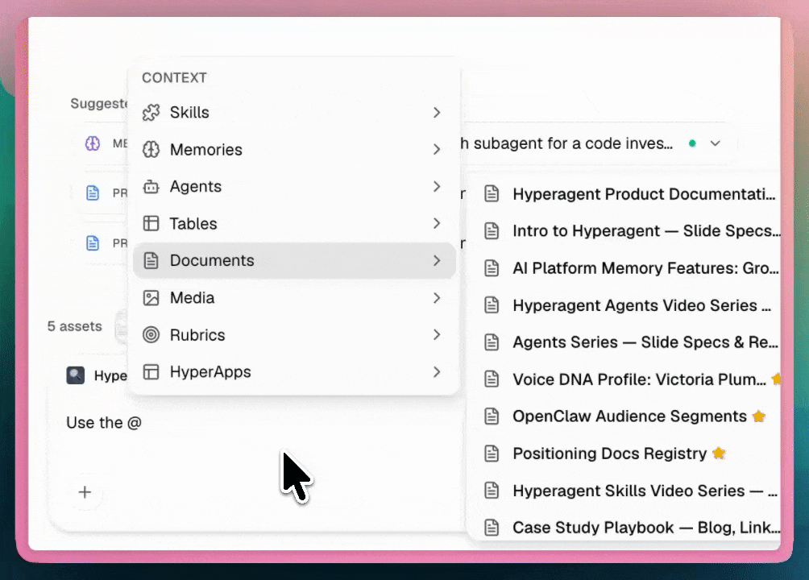Expand the Skills submenu chevron
The image size is (809, 580).
click(x=437, y=113)
